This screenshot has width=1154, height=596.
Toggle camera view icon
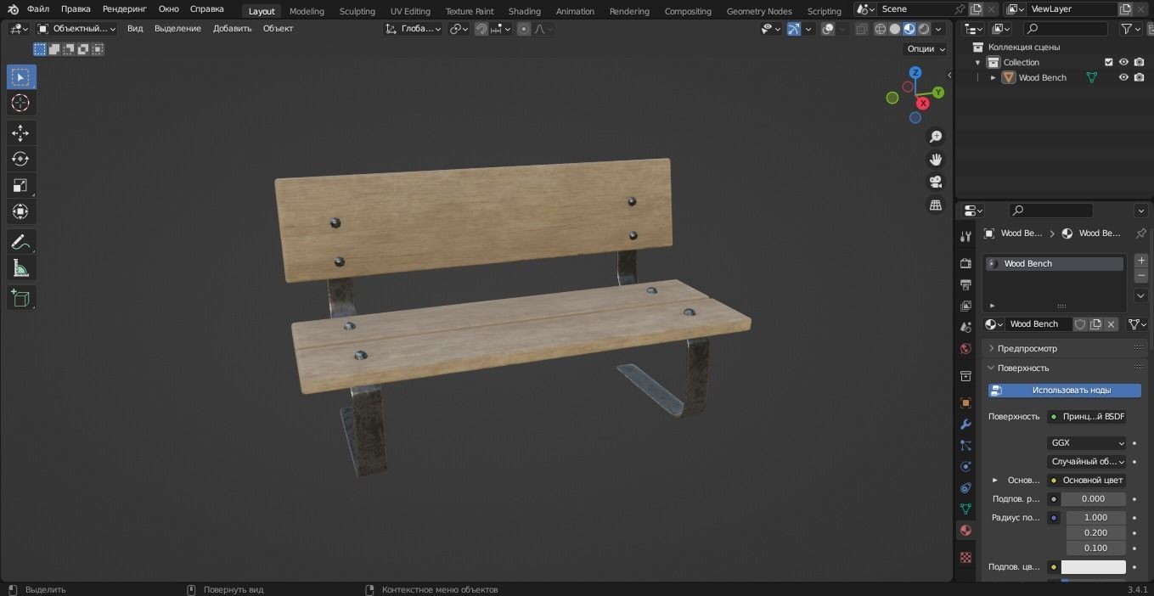[936, 183]
